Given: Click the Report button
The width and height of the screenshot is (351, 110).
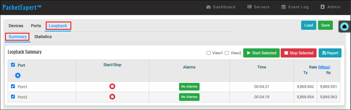Looking at the screenshot, I should [x=330, y=53].
